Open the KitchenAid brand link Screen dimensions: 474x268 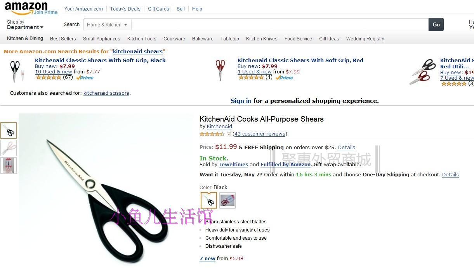pos(219,126)
